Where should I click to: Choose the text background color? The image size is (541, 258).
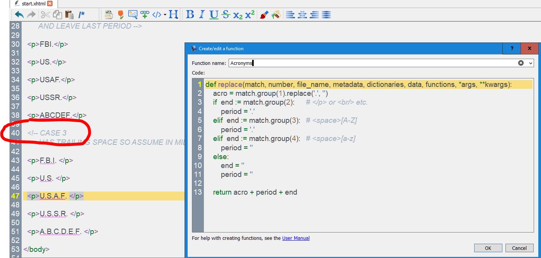(x=276, y=15)
